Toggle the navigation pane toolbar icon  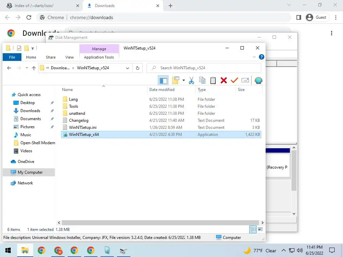(163, 80)
